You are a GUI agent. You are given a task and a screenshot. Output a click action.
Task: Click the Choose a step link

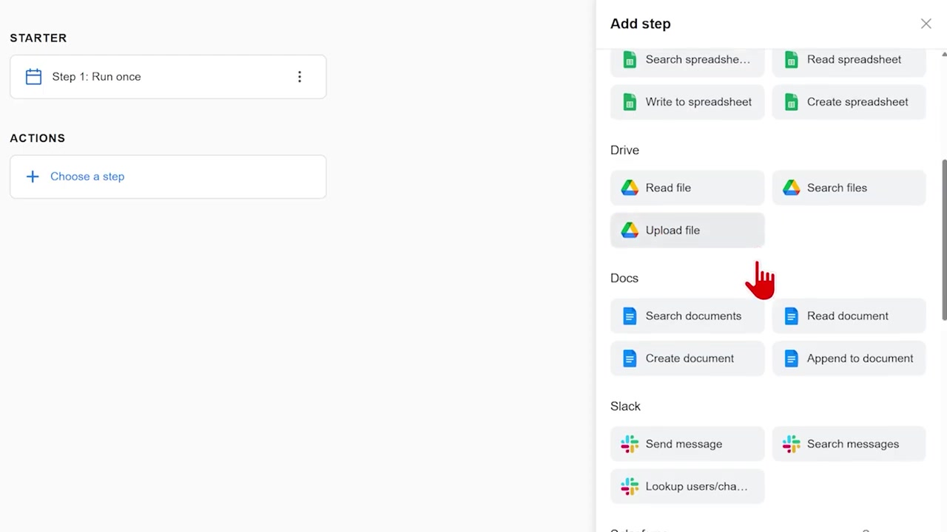pyautogui.click(x=87, y=177)
